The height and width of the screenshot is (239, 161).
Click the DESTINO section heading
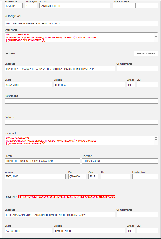(x=11, y=197)
